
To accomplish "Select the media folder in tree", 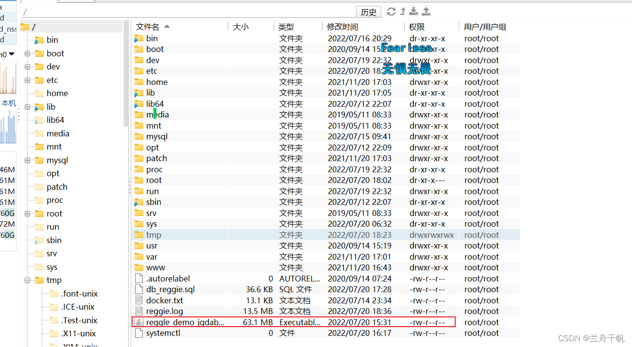I will 58,133.
